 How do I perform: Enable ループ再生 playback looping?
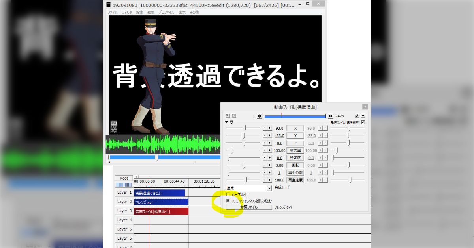[228, 194]
